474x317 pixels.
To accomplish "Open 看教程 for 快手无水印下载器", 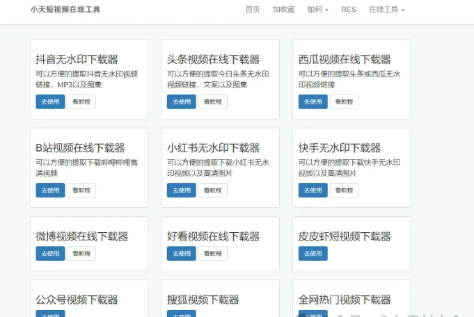I will click(x=345, y=190).
